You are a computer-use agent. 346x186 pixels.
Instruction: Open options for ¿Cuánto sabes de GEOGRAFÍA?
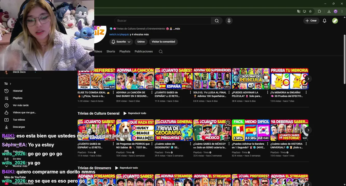pos(190,144)
